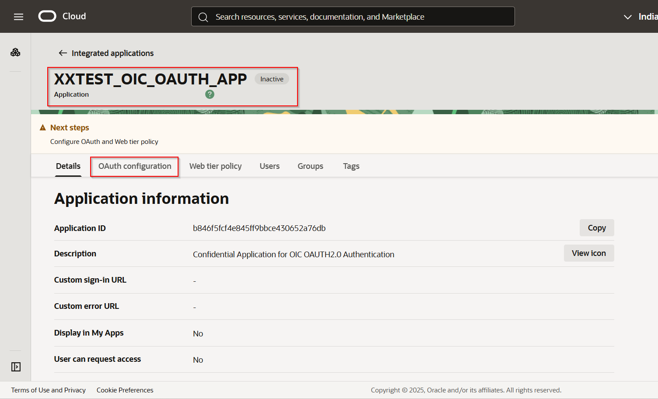Select the Users tab
The image size is (658, 399).
pos(269,166)
